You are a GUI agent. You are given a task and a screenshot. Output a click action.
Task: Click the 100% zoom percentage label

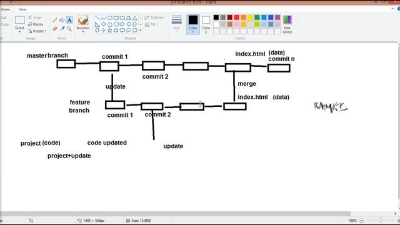(352, 221)
